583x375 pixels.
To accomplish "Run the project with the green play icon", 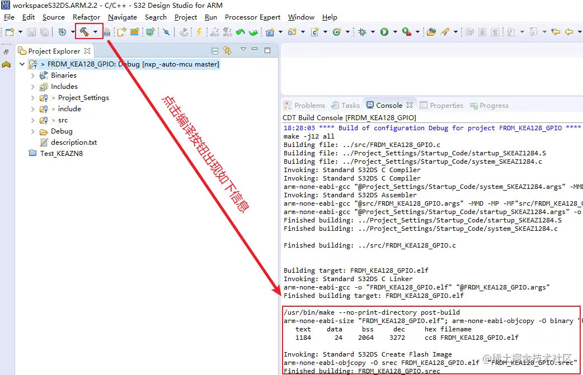I will [384, 32].
